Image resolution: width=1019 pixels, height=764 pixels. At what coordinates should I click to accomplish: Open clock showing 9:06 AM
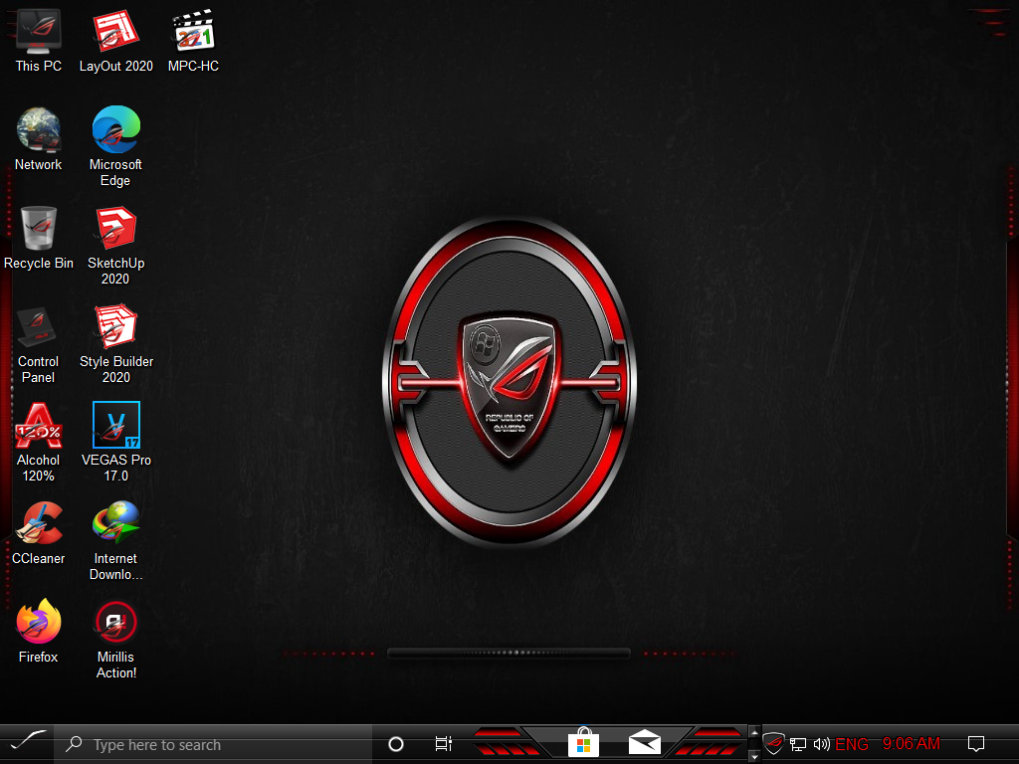coord(912,744)
